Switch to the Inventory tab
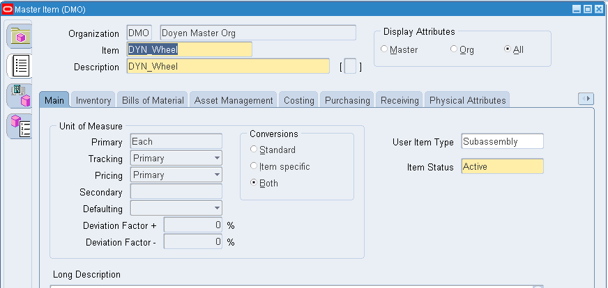This screenshot has height=288, width=608. (x=93, y=100)
